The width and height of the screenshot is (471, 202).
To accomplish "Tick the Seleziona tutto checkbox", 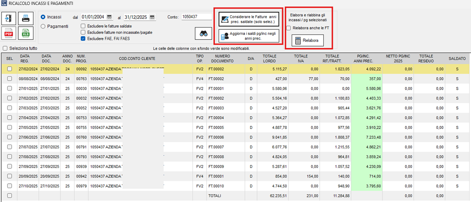I will [5, 48].
